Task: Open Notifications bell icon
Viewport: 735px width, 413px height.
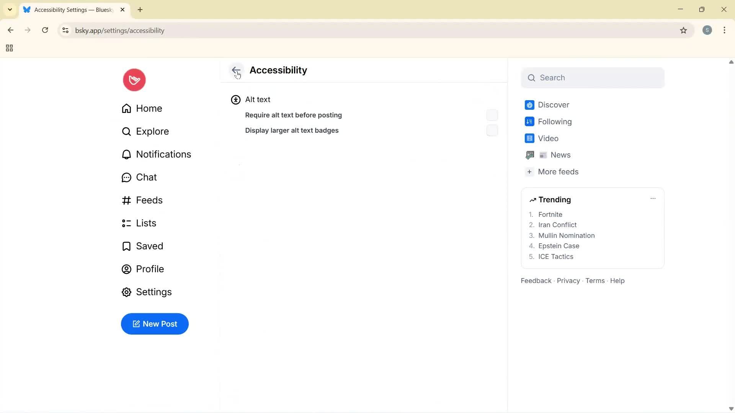Action: pos(126,154)
